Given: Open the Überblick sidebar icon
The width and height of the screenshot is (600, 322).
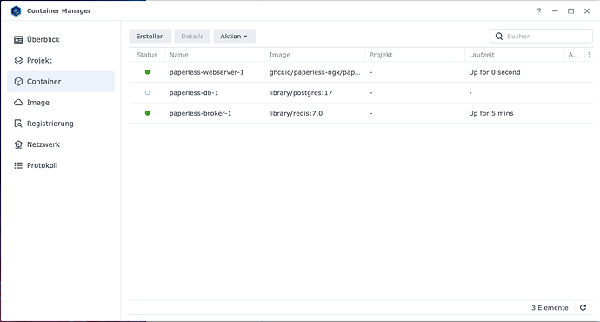Looking at the screenshot, I should pyautogui.click(x=18, y=39).
